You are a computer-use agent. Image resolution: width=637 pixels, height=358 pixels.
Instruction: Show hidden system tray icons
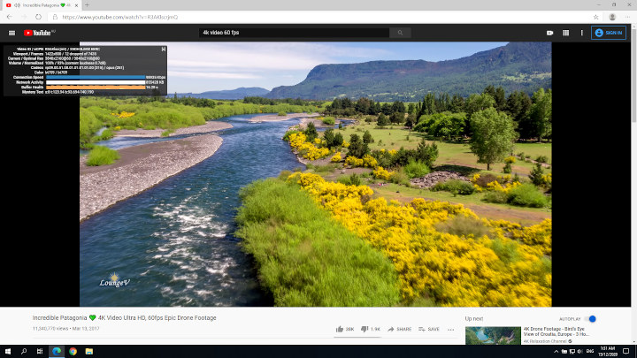(556, 352)
